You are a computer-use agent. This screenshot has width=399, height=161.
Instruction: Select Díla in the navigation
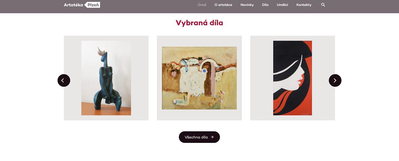coord(265,5)
